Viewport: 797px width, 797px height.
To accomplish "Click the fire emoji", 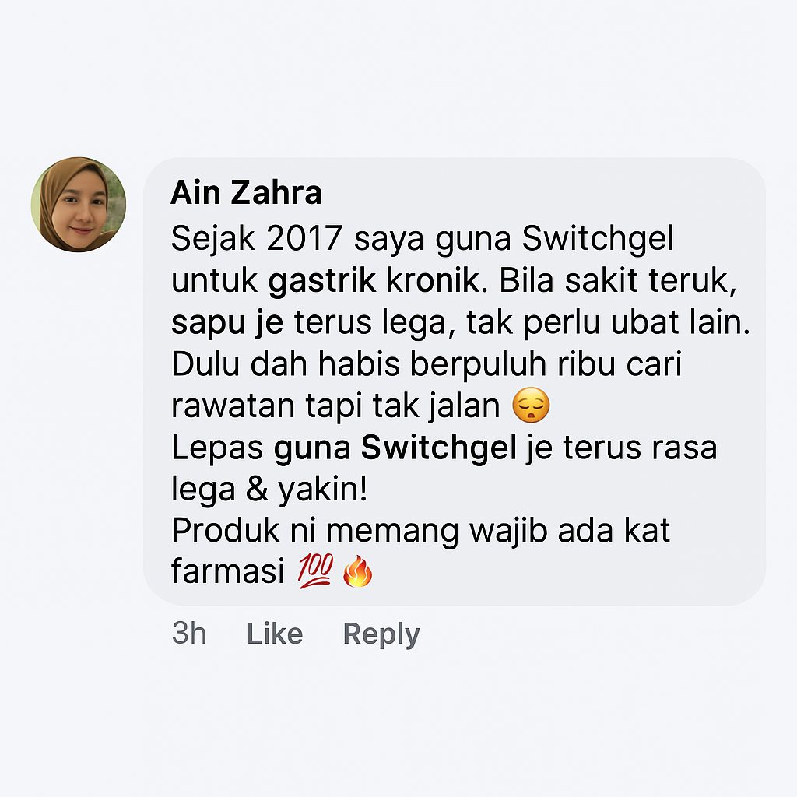I will [357, 571].
